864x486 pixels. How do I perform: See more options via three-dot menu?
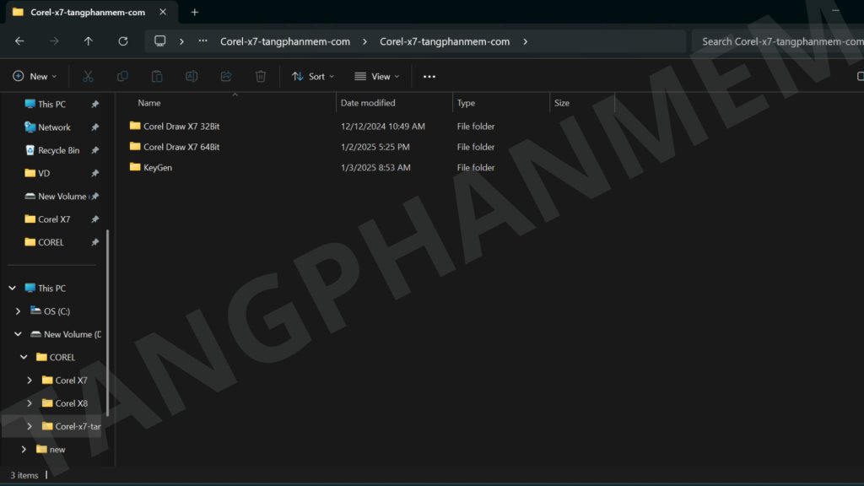[x=429, y=77]
